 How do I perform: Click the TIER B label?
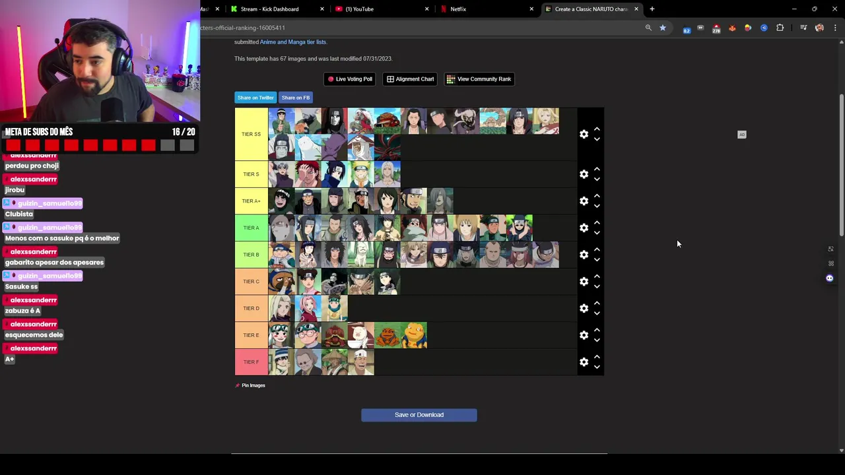tap(252, 255)
